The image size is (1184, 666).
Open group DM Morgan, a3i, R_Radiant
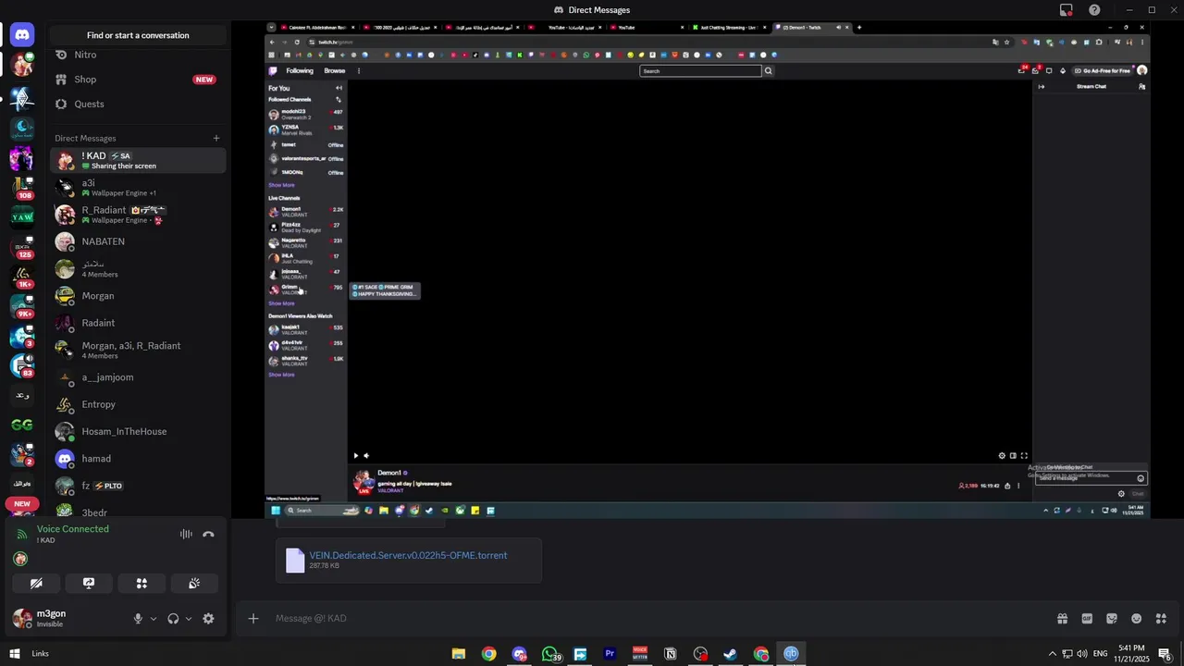point(138,350)
